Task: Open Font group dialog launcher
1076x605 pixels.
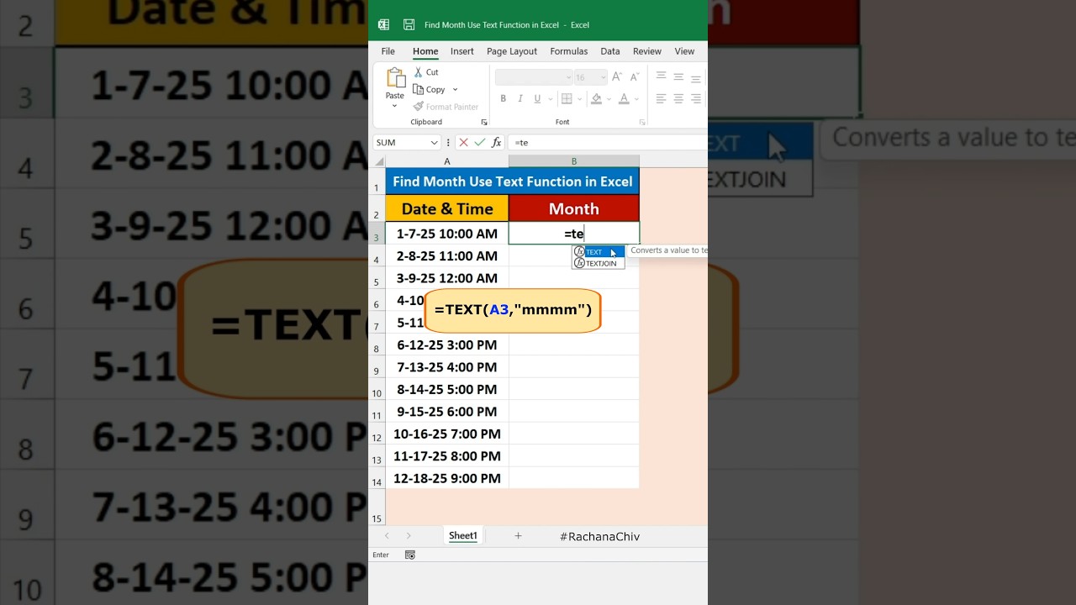Action: click(x=642, y=123)
